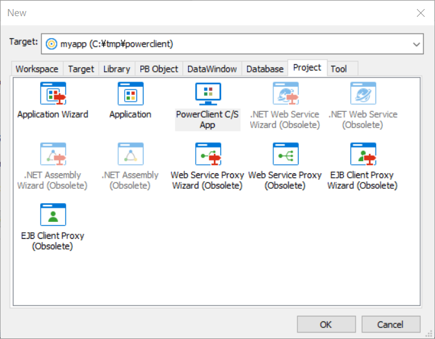Select the .NET Assembly Wizard icon
435x339 pixels.
53,155
